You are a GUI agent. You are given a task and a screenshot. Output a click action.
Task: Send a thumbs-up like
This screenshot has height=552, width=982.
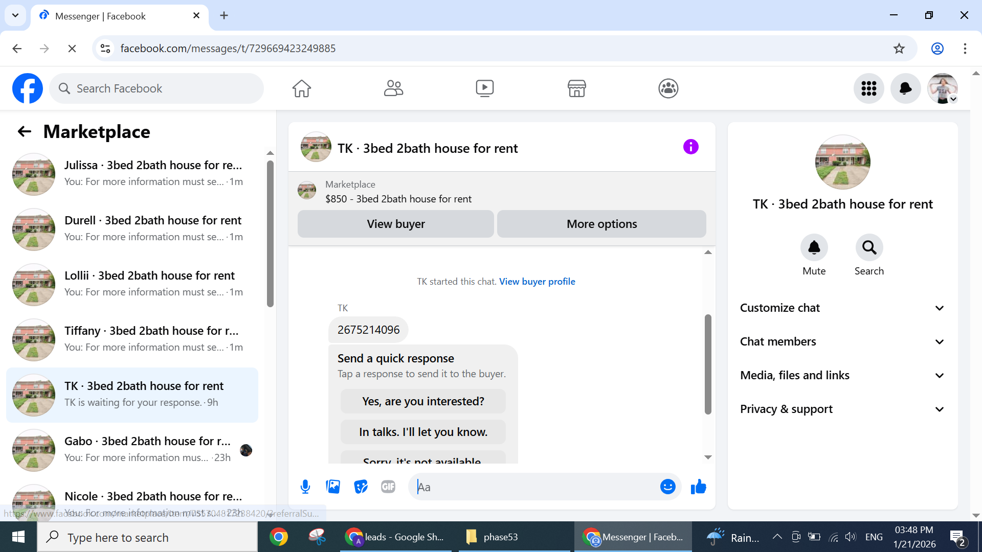698,487
